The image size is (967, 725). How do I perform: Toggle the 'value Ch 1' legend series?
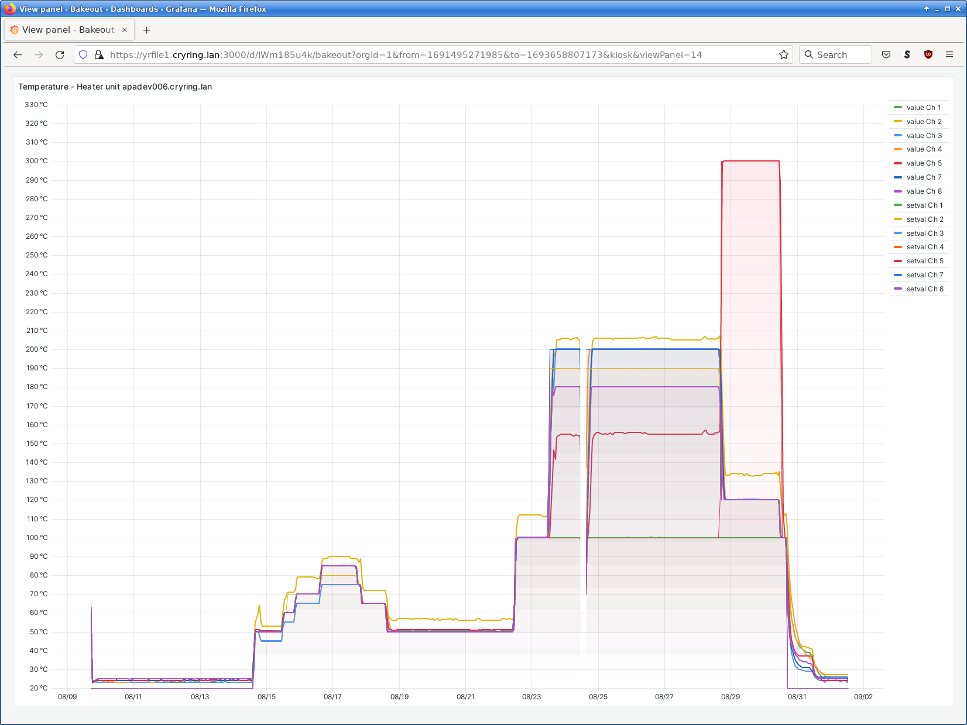pyautogui.click(x=924, y=108)
